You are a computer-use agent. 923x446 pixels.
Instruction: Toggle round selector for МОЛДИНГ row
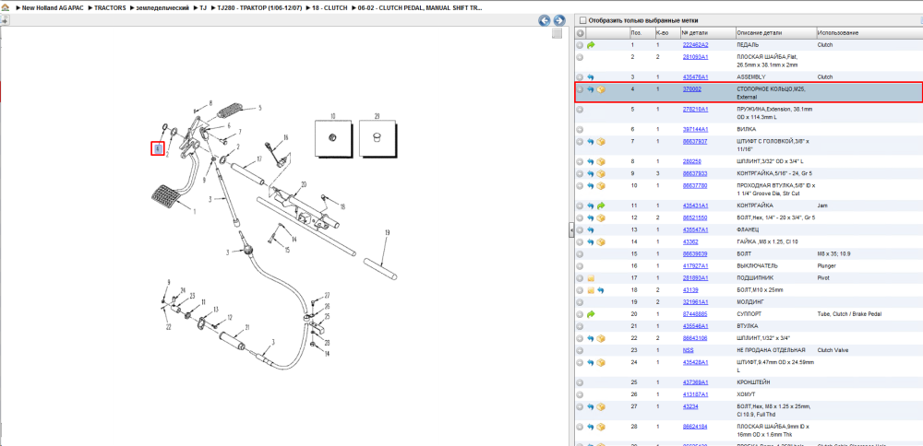point(580,302)
